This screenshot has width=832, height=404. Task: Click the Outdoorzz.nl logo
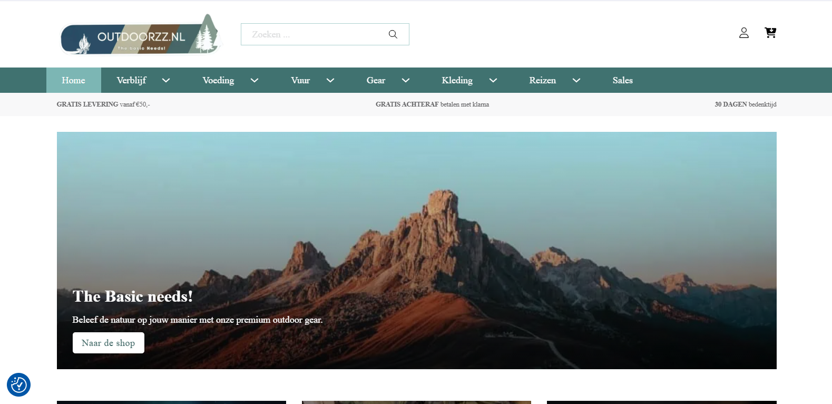(x=140, y=35)
